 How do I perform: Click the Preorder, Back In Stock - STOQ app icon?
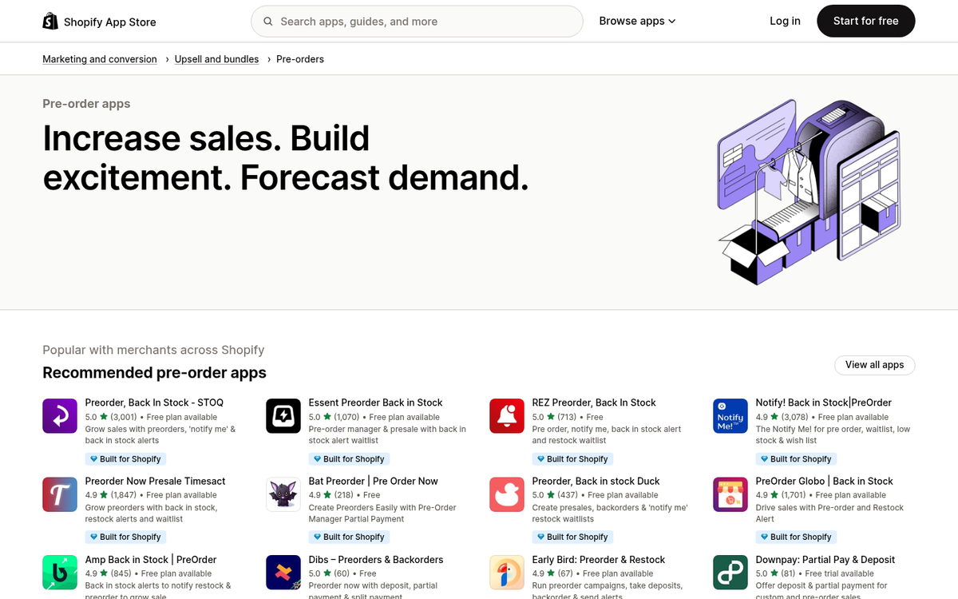(60, 415)
